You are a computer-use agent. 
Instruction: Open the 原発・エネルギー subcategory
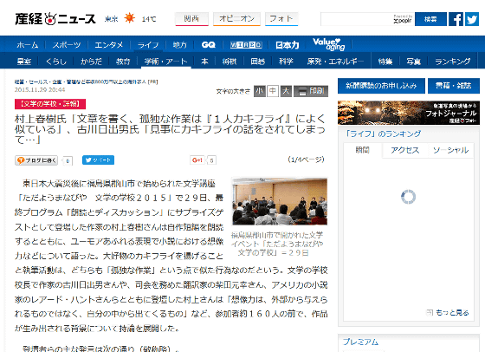tap(335, 62)
